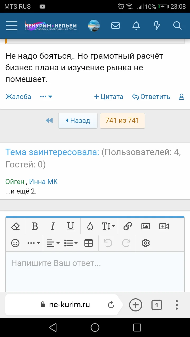This screenshot has height=337, width=190.
Task: Insert a link in the editor
Action: point(128,226)
